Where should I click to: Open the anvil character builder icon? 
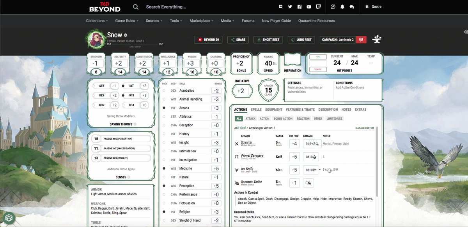pos(377,39)
